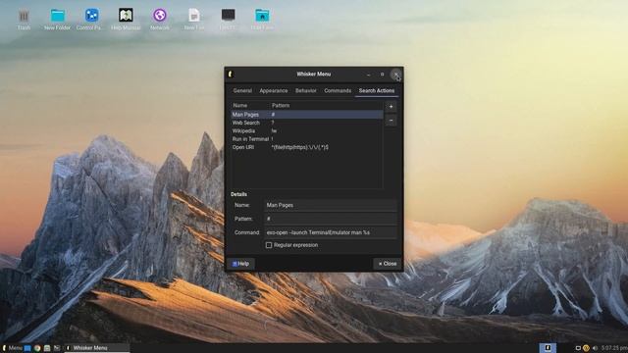Viewport: 628px width, 353px height.
Task: Open the display tray icon
Action: coord(578,348)
